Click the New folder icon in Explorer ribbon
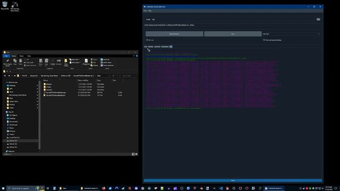340x191 pixels. 66,63
